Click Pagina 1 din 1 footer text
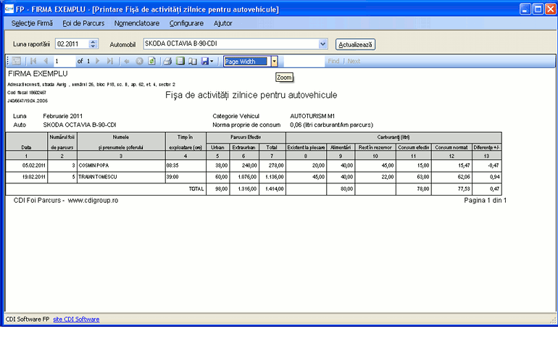Screen dimensions: 558x363 pos(485,201)
